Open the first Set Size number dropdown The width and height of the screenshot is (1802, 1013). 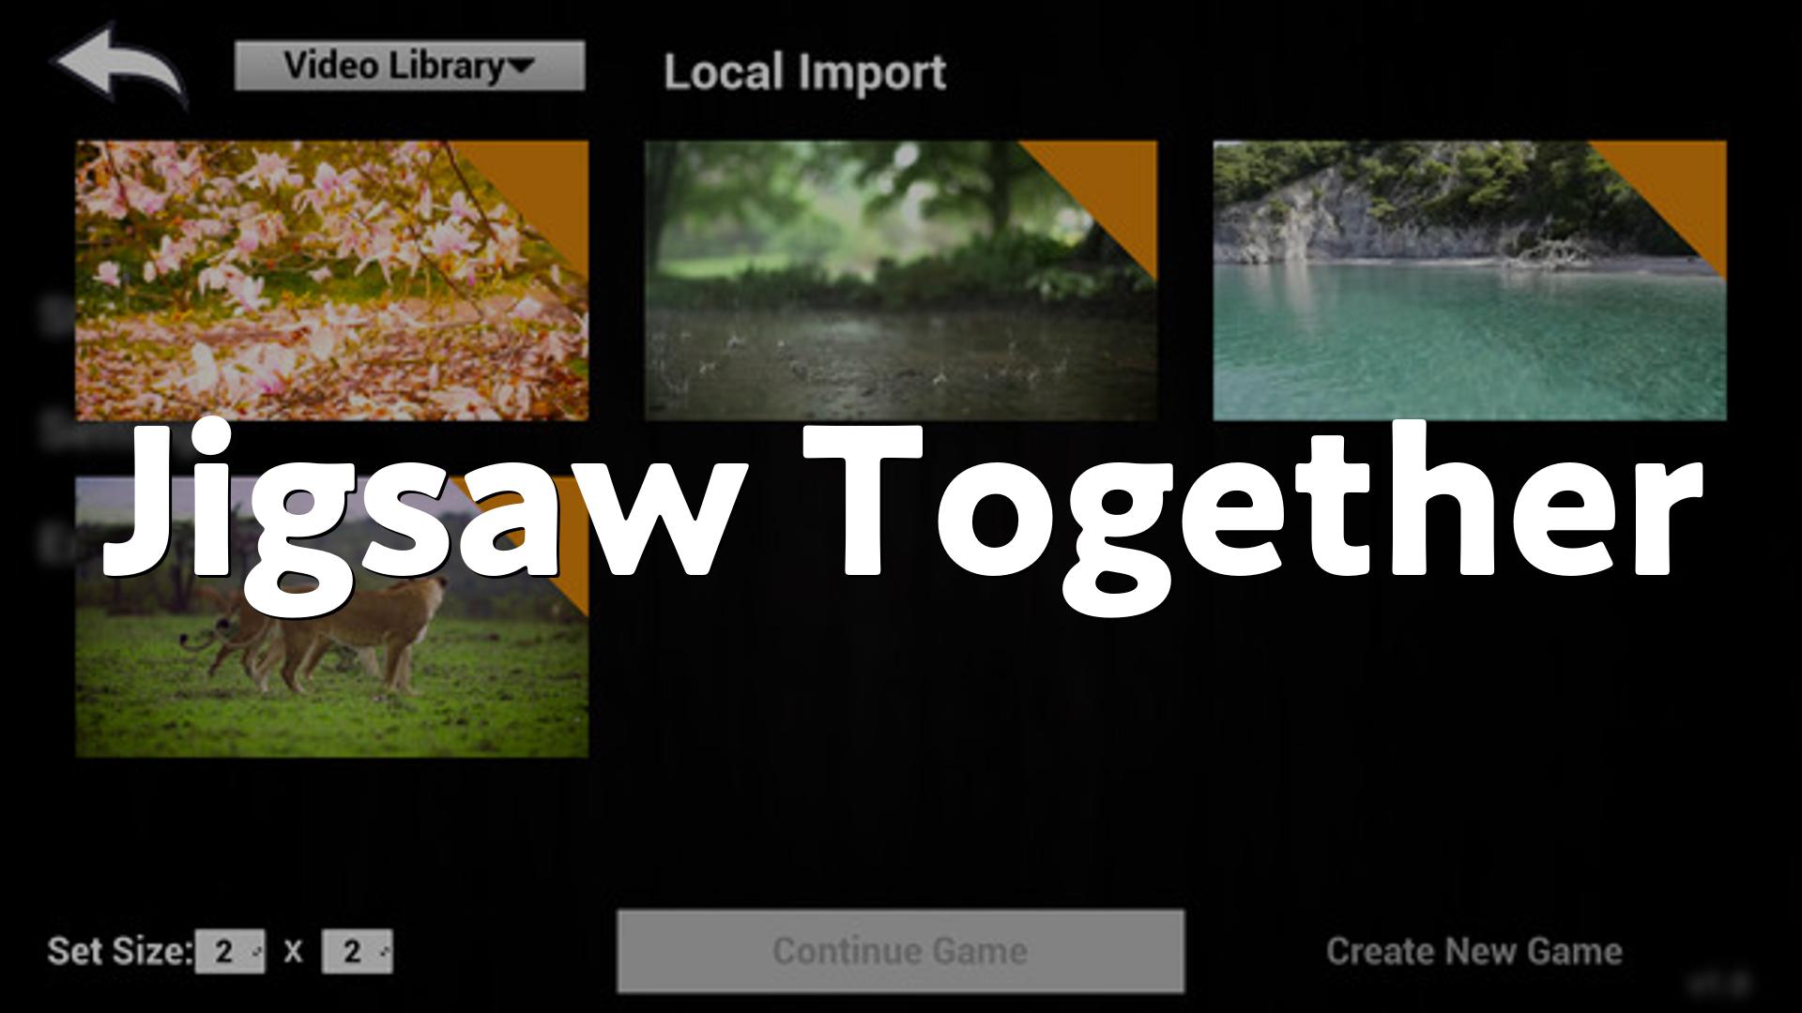pos(230,951)
